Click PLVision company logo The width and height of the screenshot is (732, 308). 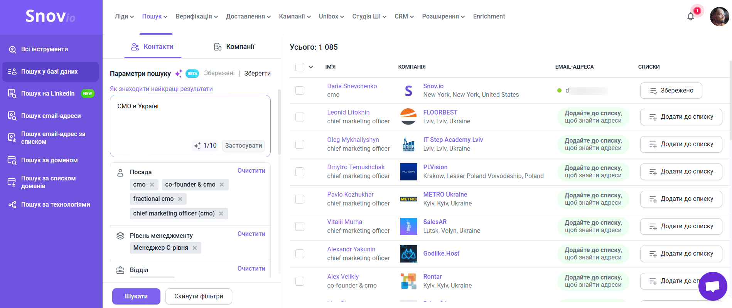click(408, 172)
